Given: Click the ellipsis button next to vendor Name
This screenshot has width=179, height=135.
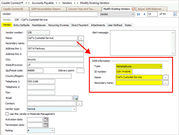Looking at the screenshot, I should point(81,38).
